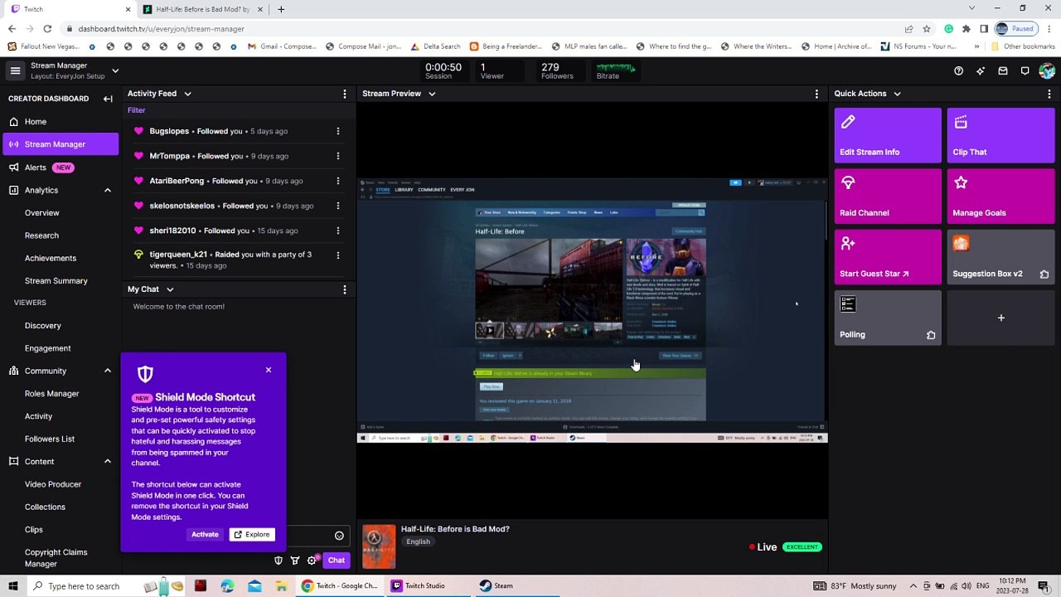Collapse the Creator Dashboard sidebar
Viewport: 1061px width, 597px height.
(x=108, y=99)
